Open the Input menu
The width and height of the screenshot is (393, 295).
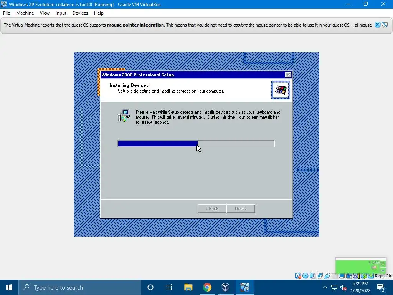[61, 13]
